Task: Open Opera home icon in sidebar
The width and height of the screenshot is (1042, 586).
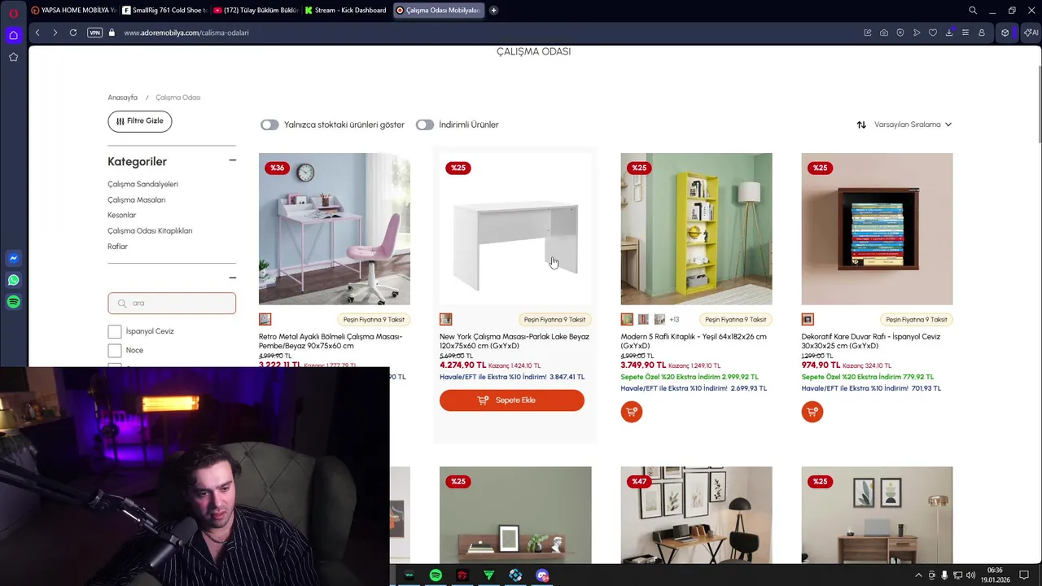Action: pyautogui.click(x=13, y=35)
